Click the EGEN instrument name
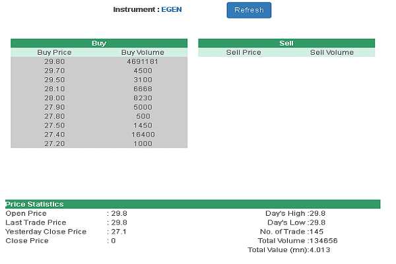The image size is (396, 264). [172, 10]
